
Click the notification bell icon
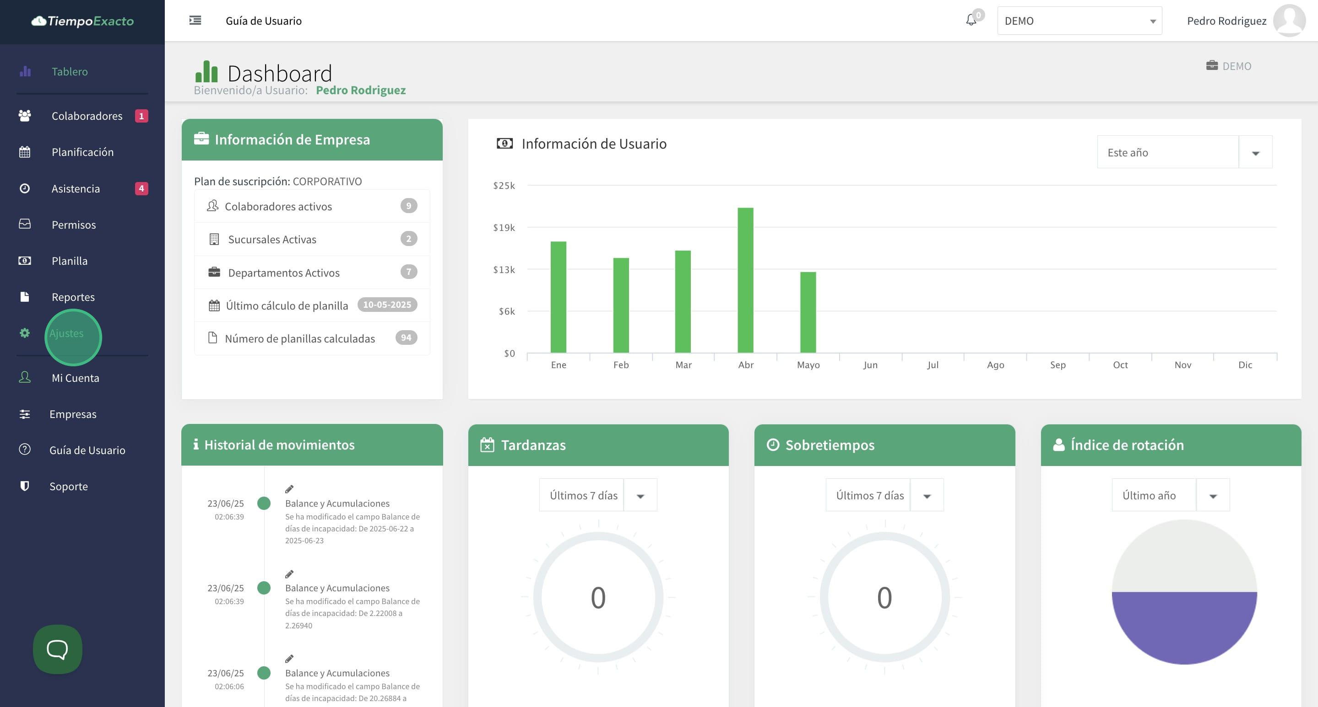(x=971, y=21)
